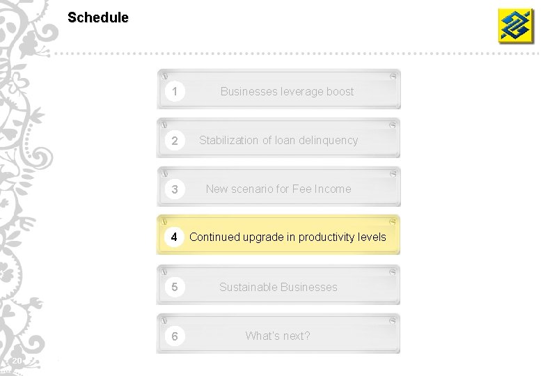The width and height of the screenshot is (543, 376).
Task: Click the number 2 circle badge
Action: [x=175, y=141]
